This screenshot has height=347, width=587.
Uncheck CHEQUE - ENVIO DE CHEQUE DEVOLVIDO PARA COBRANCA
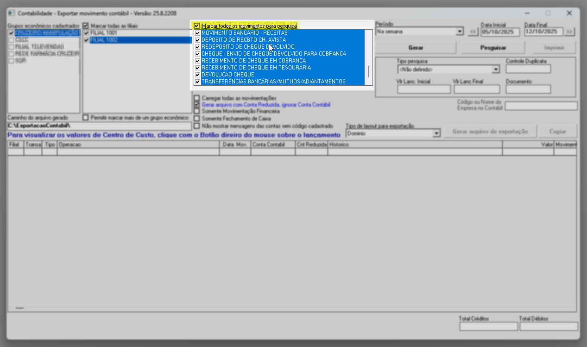197,54
